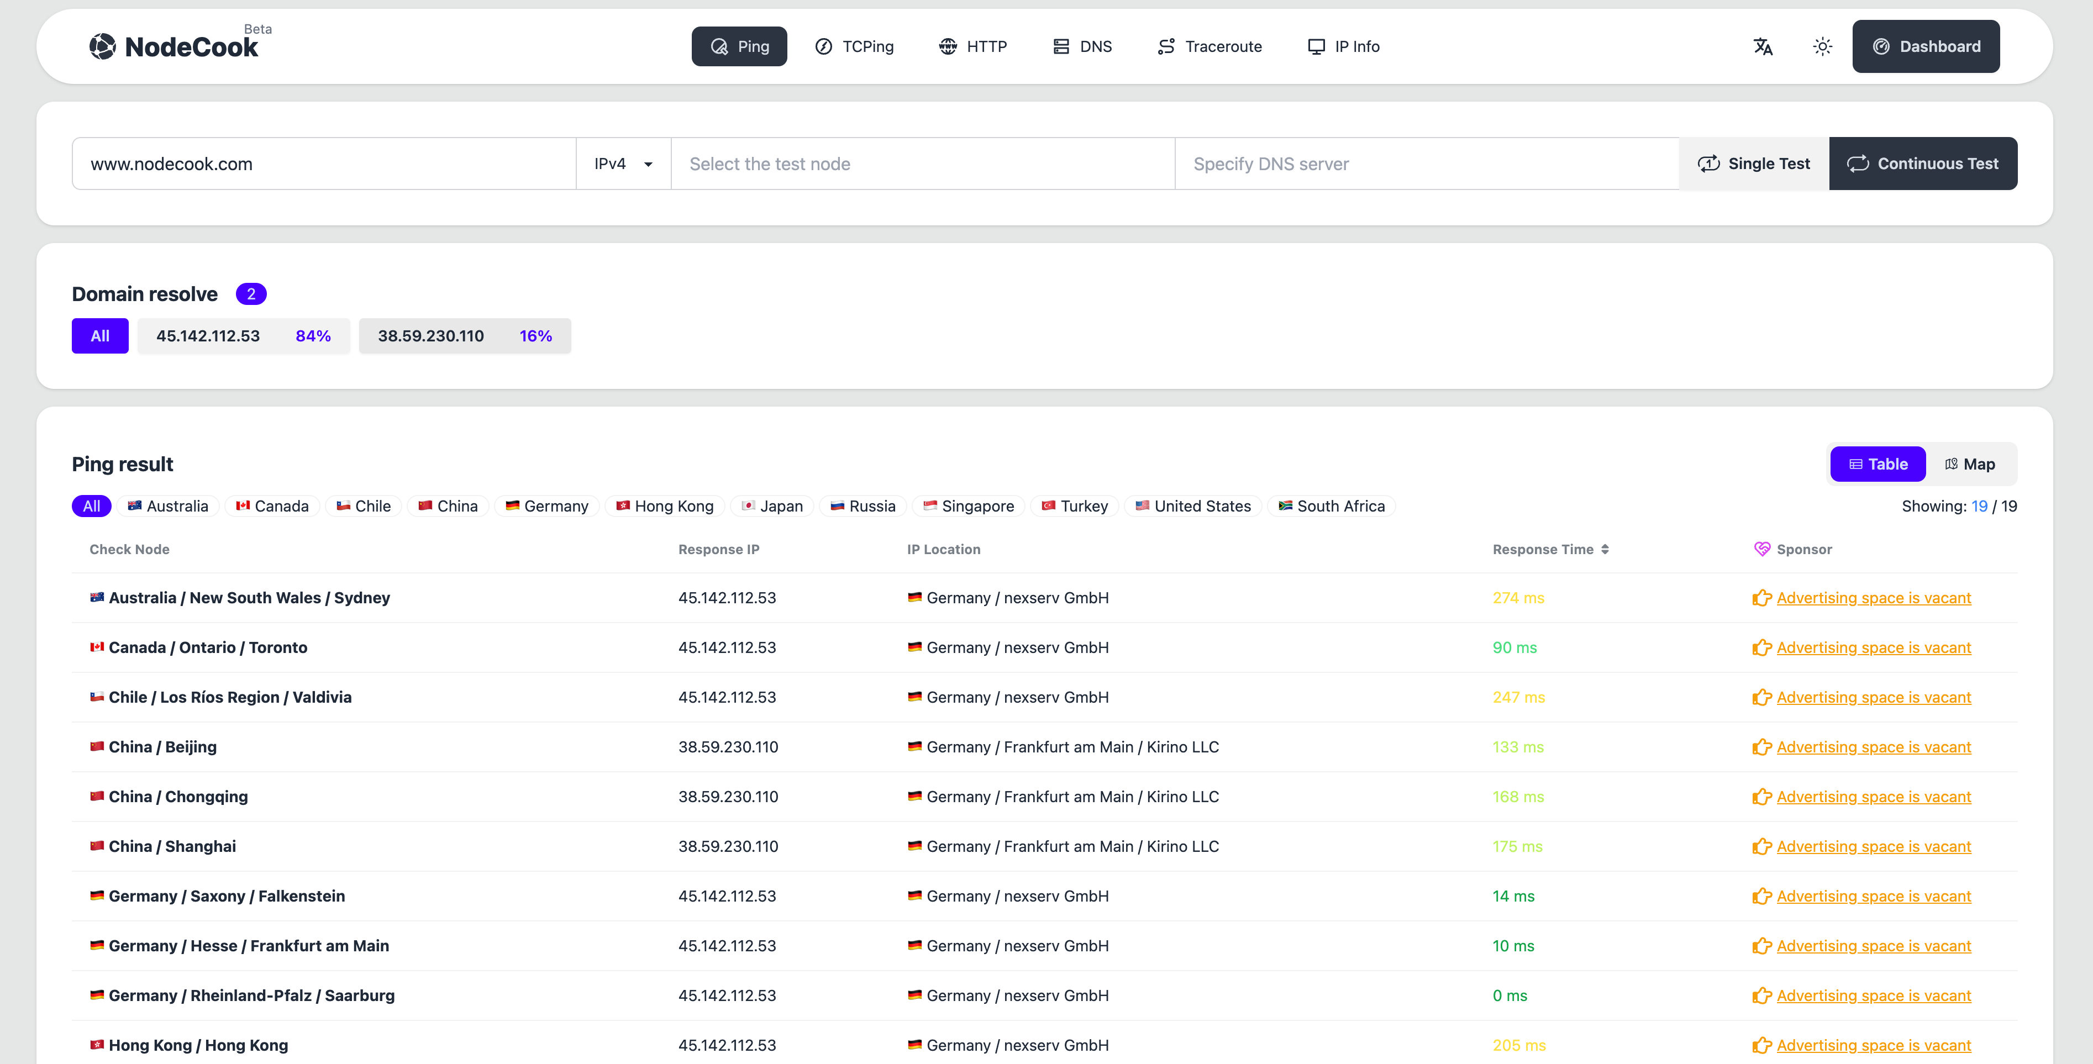Viewport: 2093px width, 1064px height.
Task: Filter results by Germany
Action: coord(547,506)
